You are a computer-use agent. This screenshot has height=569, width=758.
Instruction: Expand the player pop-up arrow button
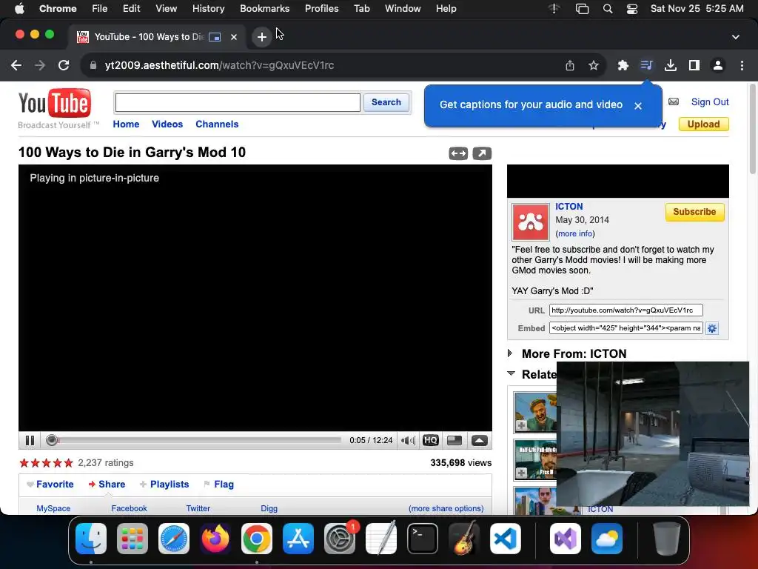click(x=479, y=440)
